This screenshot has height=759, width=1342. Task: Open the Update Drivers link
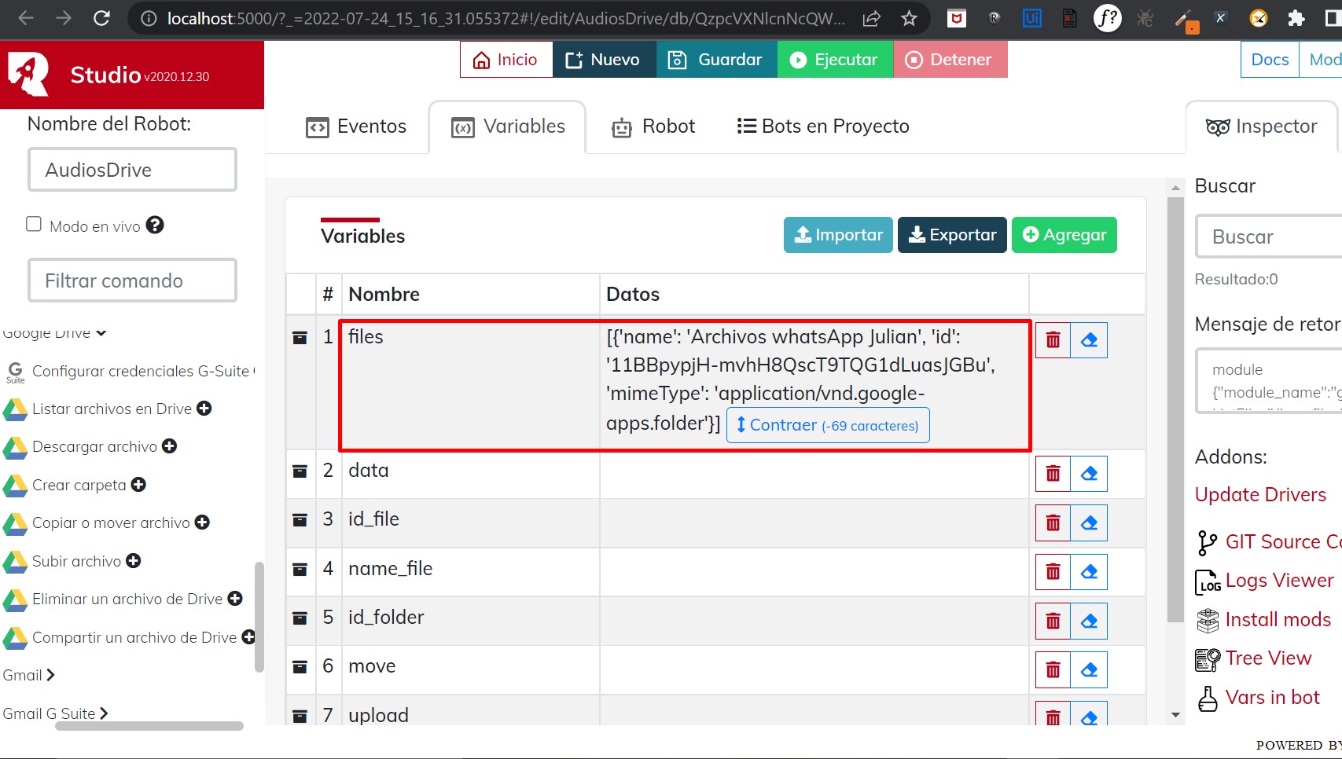(1260, 494)
